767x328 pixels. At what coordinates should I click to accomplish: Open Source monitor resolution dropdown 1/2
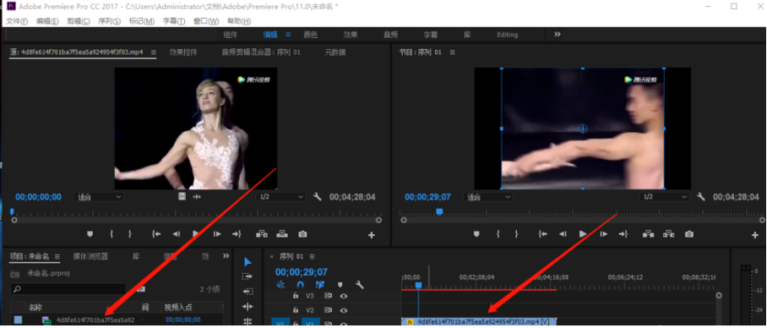coord(281,197)
